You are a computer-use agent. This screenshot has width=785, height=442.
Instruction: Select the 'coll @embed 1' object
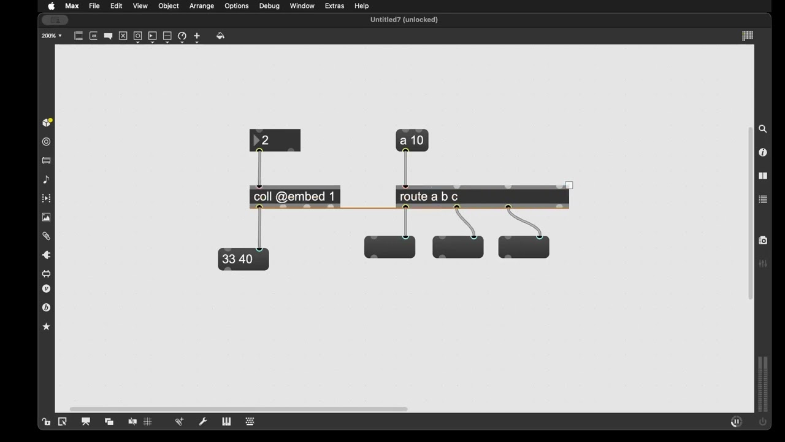pos(295,196)
